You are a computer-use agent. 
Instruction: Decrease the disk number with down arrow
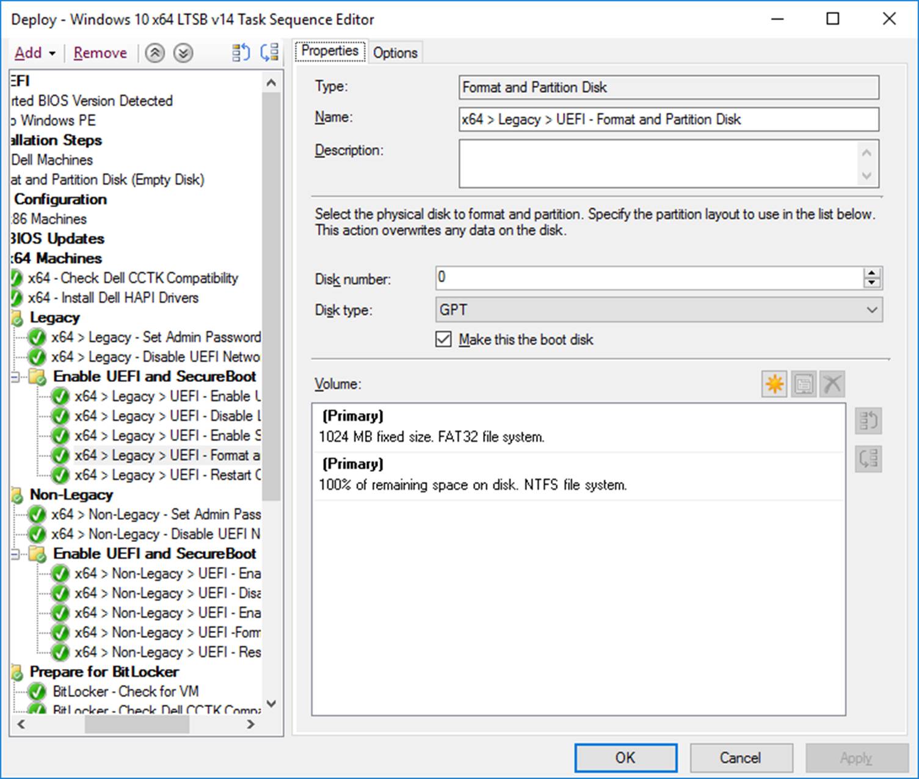pos(873,283)
